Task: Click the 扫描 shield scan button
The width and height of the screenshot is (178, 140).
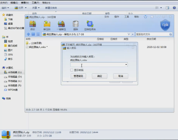Action: tap(165, 25)
